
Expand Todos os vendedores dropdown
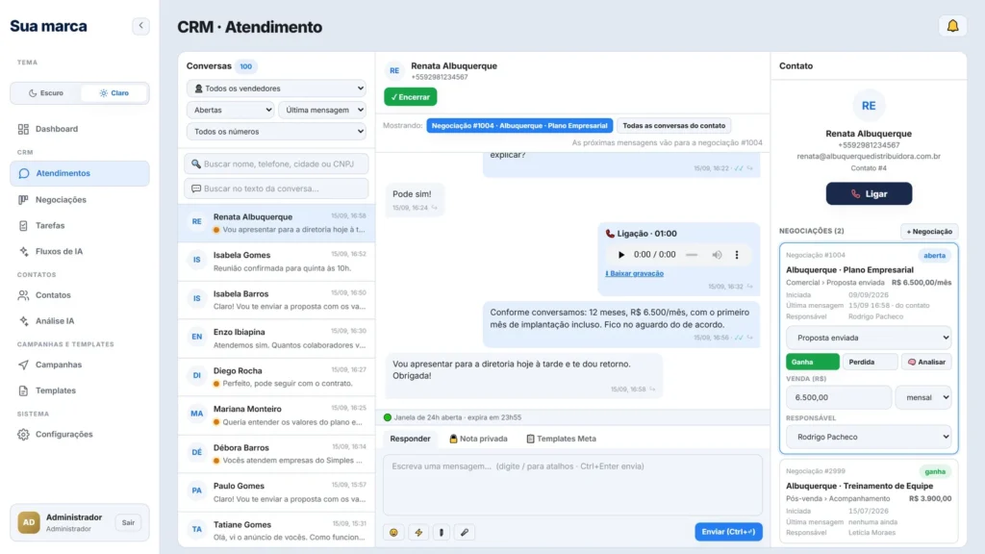(x=276, y=88)
